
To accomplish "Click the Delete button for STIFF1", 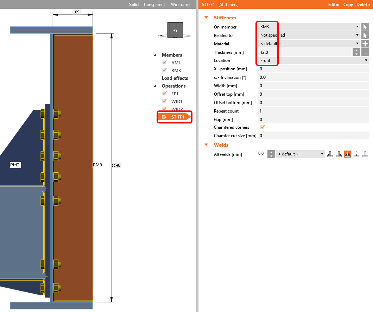I will pos(363,5).
